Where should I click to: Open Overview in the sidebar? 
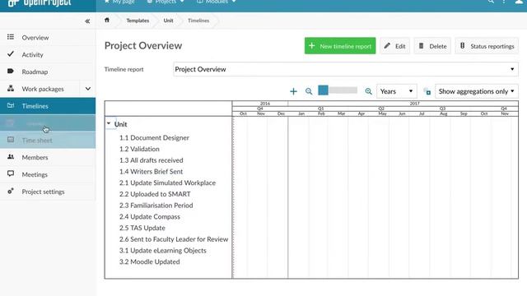[48, 37]
